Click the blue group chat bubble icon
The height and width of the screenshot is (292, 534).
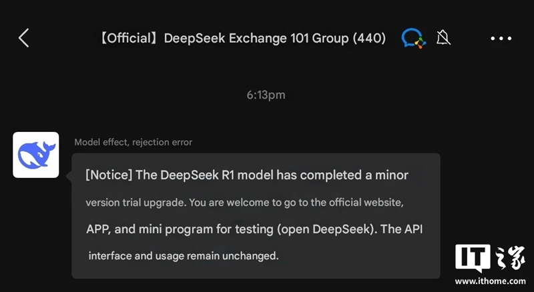413,38
